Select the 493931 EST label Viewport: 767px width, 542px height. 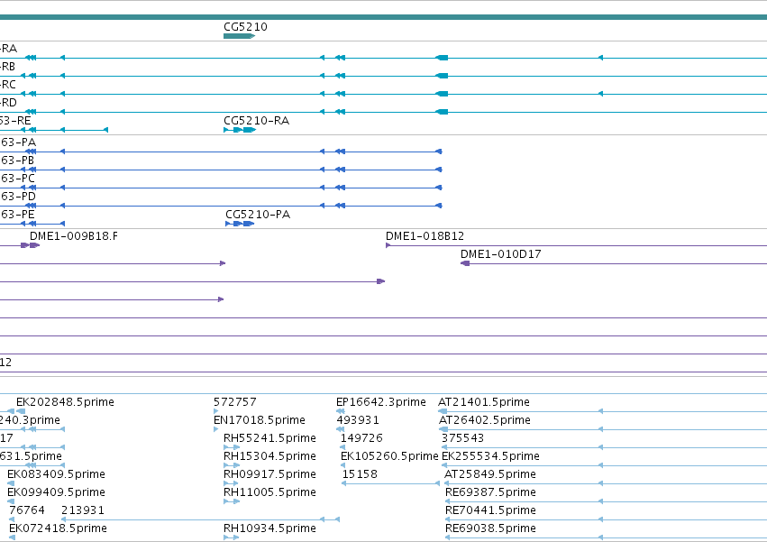(358, 420)
